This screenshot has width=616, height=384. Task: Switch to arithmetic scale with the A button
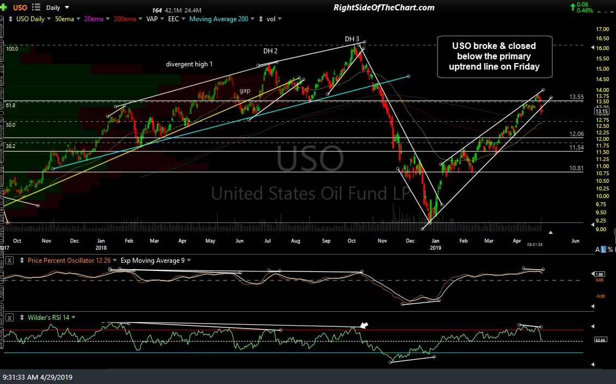(x=597, y=249)
